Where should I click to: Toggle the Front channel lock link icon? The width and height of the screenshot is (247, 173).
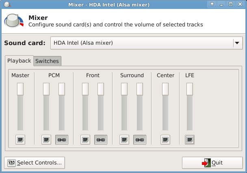[x=101, y=140]
